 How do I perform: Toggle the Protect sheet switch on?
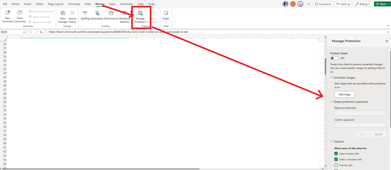pos(334,58)
